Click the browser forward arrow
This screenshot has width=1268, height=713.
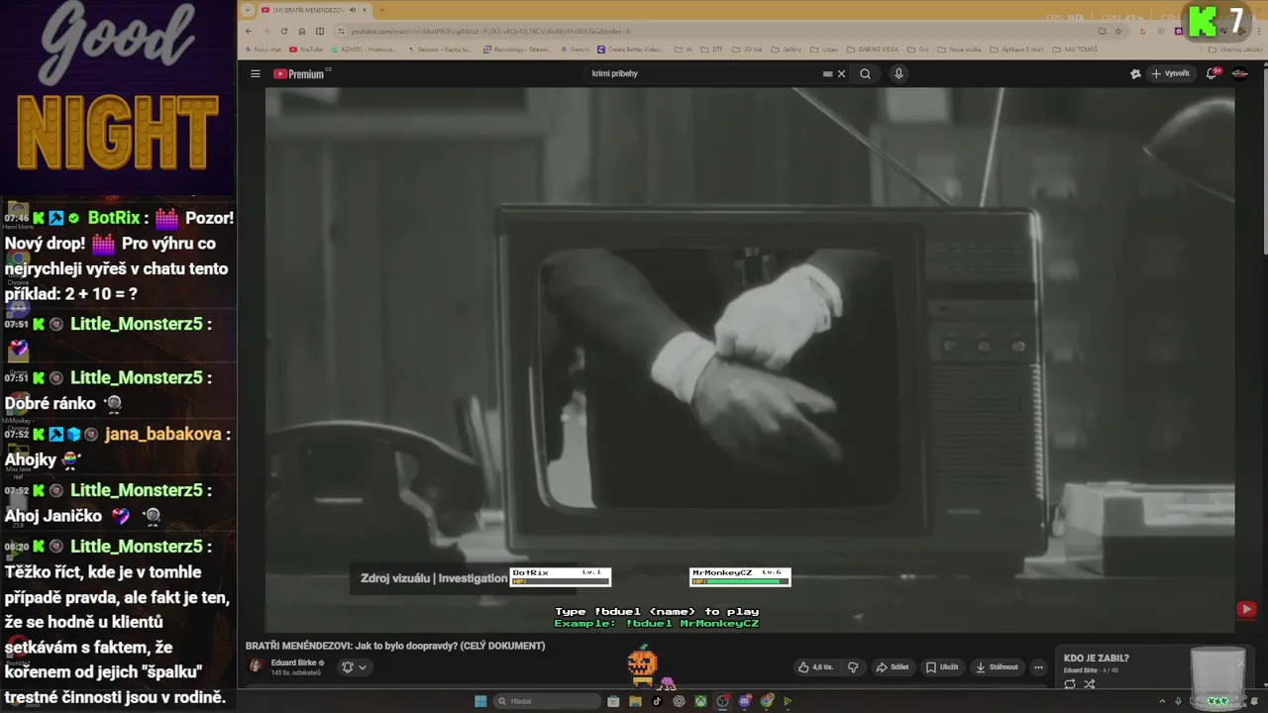265,31
